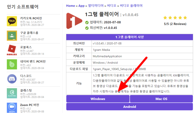This screenshot has width=196, height=113.
Task: Click the Google Classroom green icon
Action: click(12, 35)
